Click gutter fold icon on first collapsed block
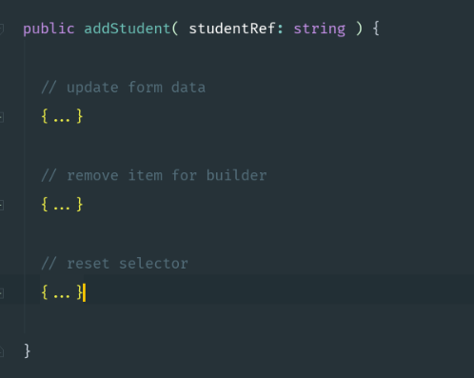Screen dimensions: 474x378 pyautogui.click(x=2, y=117)
